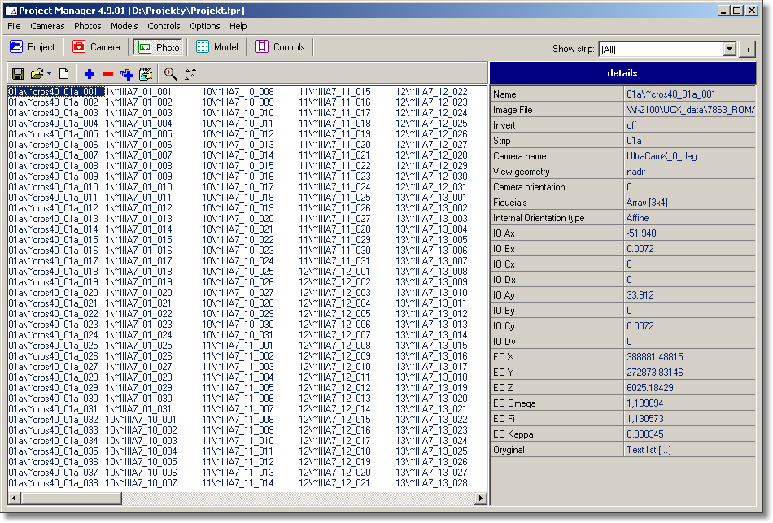Click the IO Ax value -51.948

pos(641,233)
